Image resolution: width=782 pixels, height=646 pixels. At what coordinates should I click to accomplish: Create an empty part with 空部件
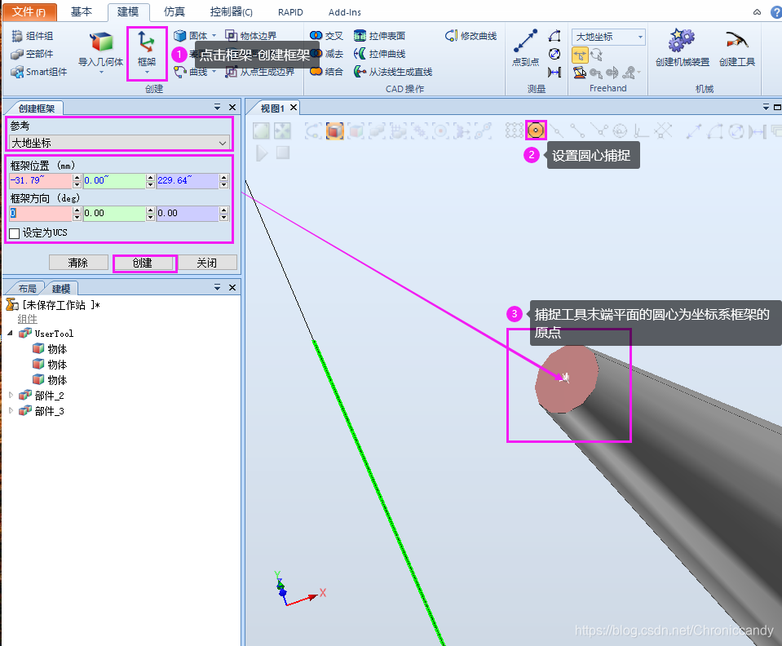point(32,54)
